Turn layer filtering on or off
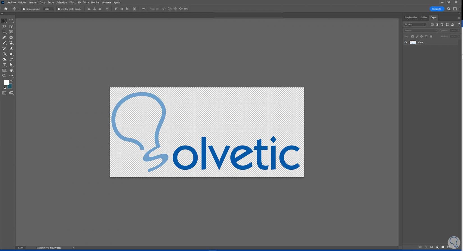 (x=459, y=24)
